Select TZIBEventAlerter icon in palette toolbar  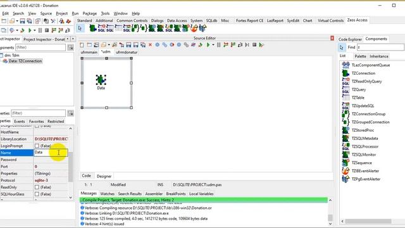pyautogui.click(x=194, y=28)
